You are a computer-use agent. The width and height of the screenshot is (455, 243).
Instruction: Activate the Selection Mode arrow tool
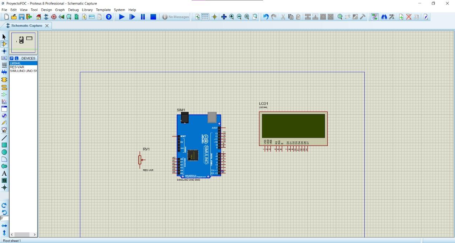[x=4, y=37]
